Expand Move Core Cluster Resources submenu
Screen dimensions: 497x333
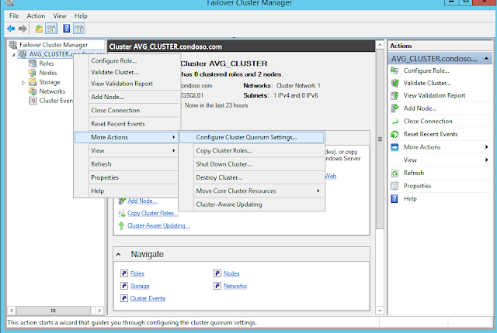click(318, 191)
